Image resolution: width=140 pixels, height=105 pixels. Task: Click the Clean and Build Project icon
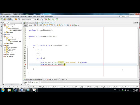pos(45,19)
